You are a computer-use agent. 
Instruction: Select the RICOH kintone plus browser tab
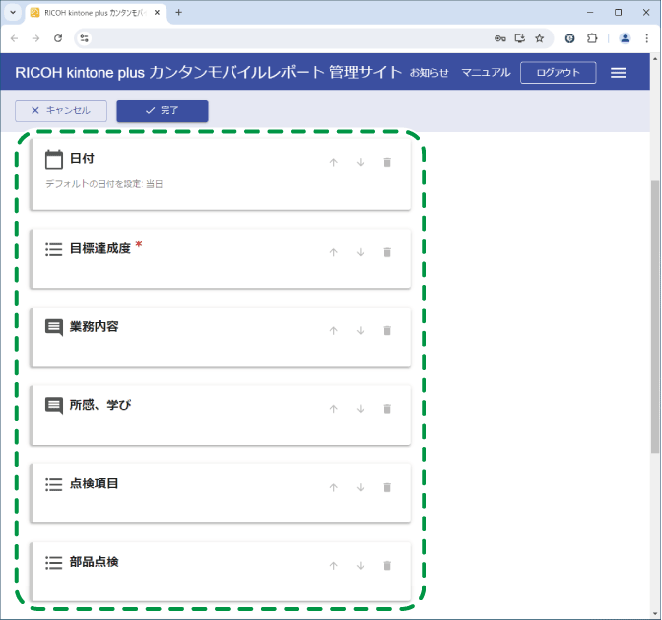97,13
